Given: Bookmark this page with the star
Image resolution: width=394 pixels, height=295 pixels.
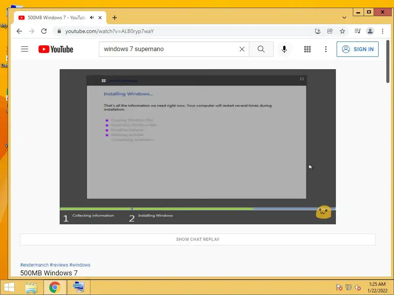Looking at the screenshot, I should point(342,31).
